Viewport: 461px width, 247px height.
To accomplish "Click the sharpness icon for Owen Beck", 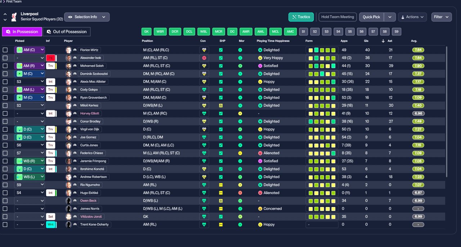I will point(221,200).
